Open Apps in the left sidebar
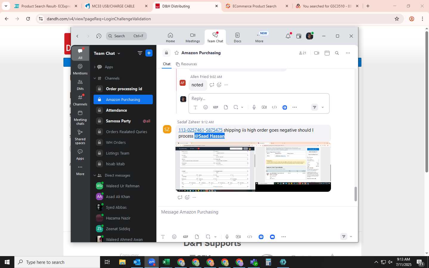 coord(80,155)
